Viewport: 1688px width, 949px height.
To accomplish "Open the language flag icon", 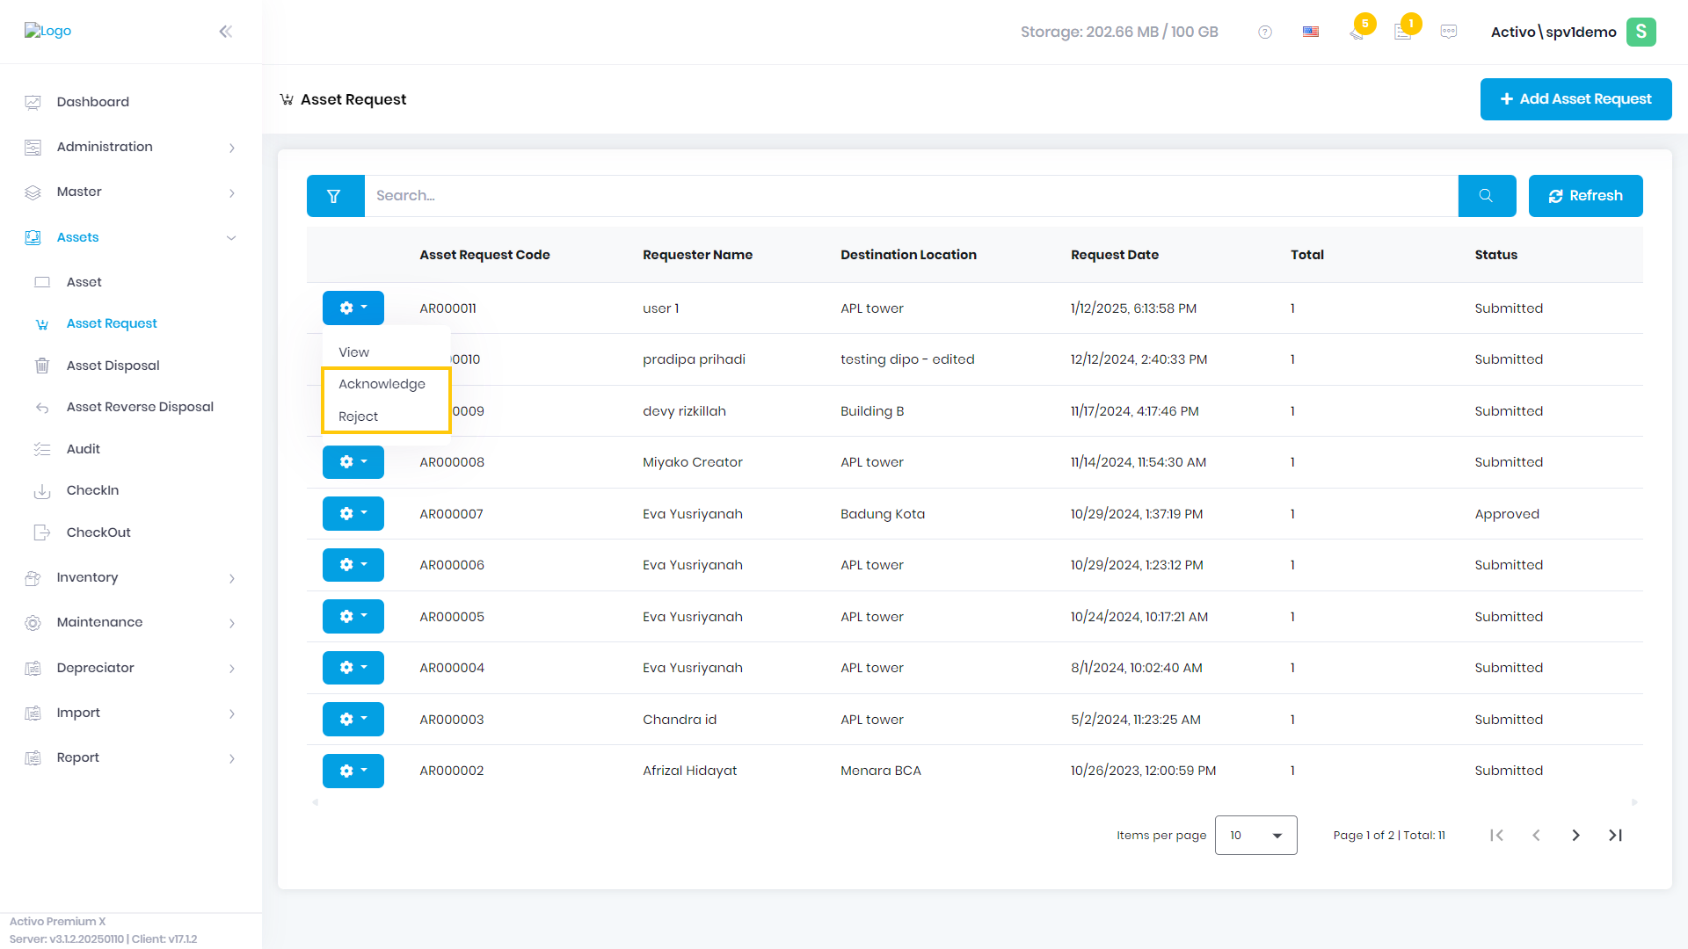I will pos(1311,32).
